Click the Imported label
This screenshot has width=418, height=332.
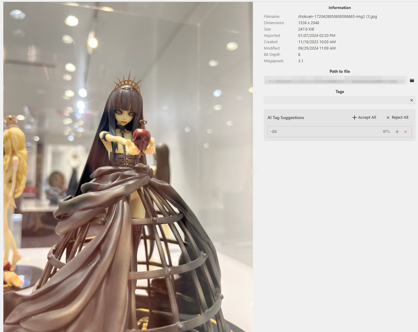pyautogui.click(x=272, y=36)
